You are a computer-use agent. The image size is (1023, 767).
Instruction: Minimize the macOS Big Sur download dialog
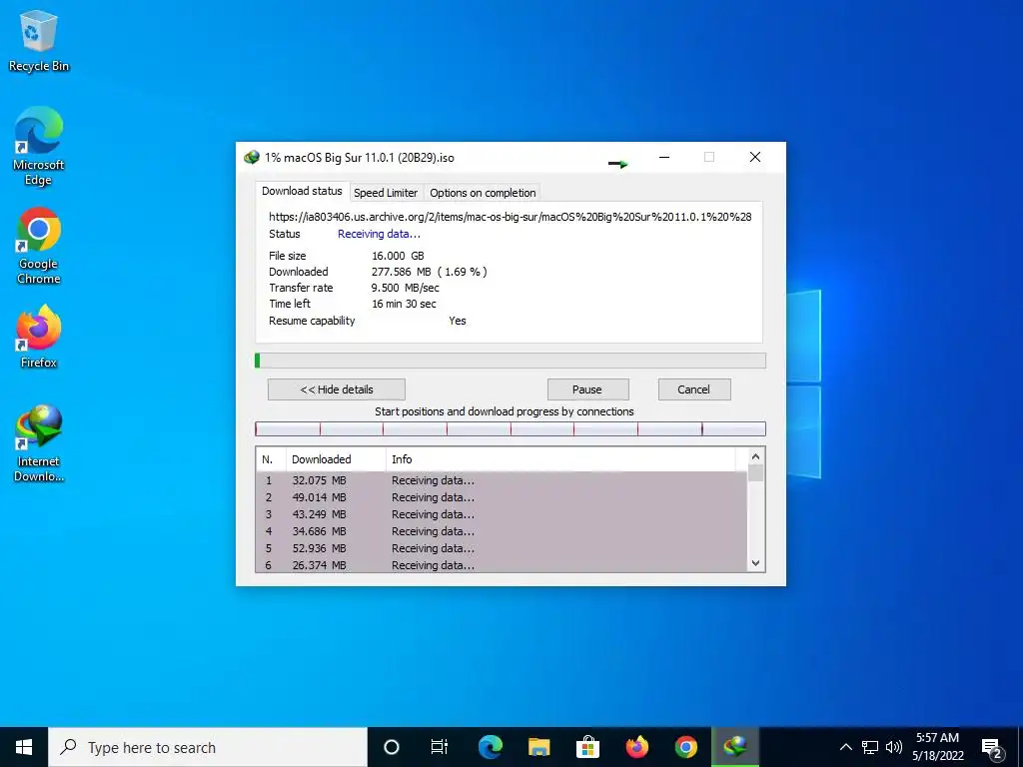(x=664, y=157)
